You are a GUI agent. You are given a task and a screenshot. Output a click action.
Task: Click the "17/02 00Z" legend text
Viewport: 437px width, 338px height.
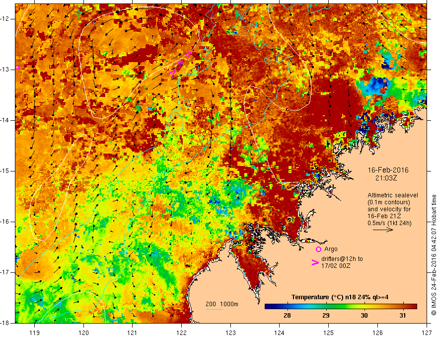coord(336,266)
